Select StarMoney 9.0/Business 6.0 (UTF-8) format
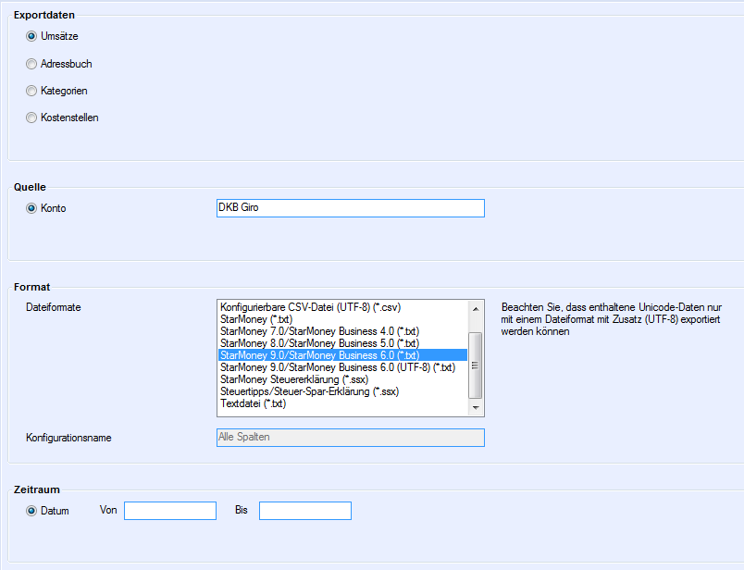 click(x=342, y=367)
